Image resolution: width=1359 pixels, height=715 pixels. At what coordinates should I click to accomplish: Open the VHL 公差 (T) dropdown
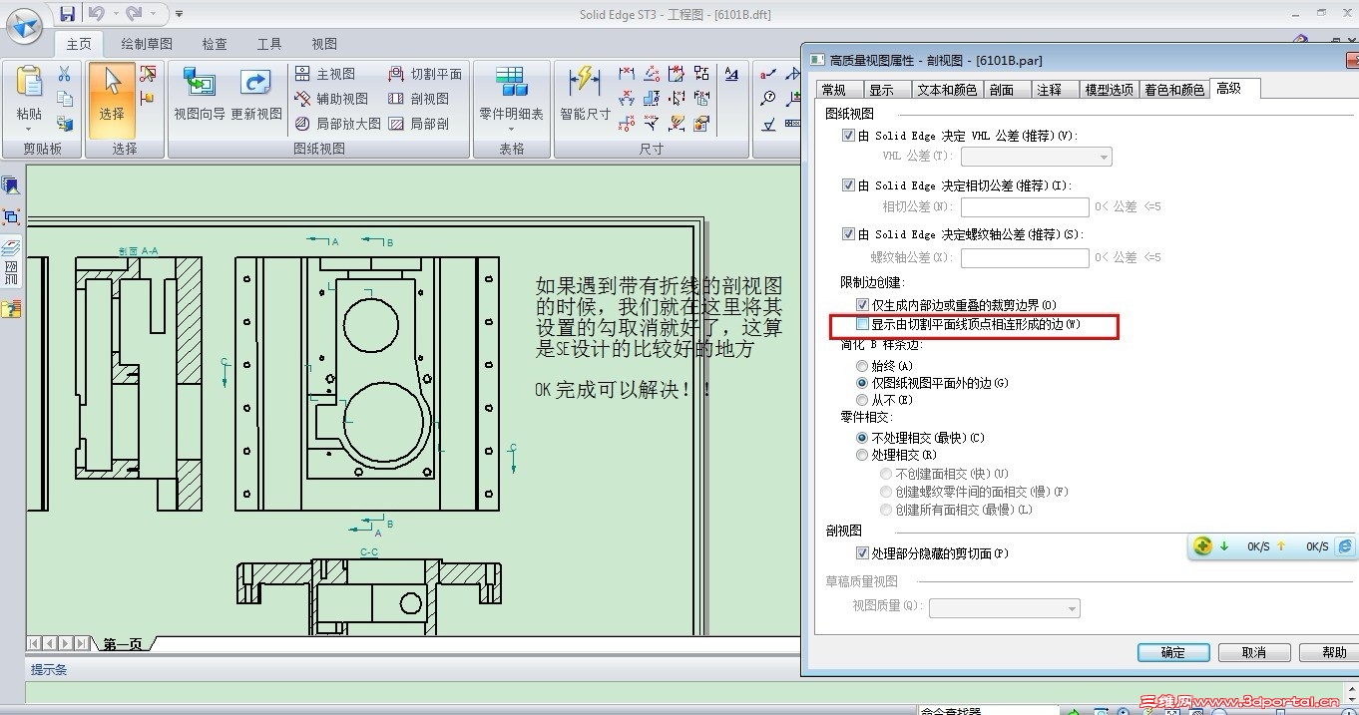click(1036, 157)
